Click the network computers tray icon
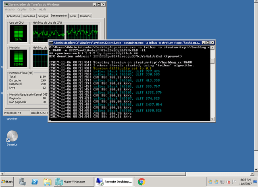The height and width of the screenshot is (193, 258). click(x=222, y=182)
